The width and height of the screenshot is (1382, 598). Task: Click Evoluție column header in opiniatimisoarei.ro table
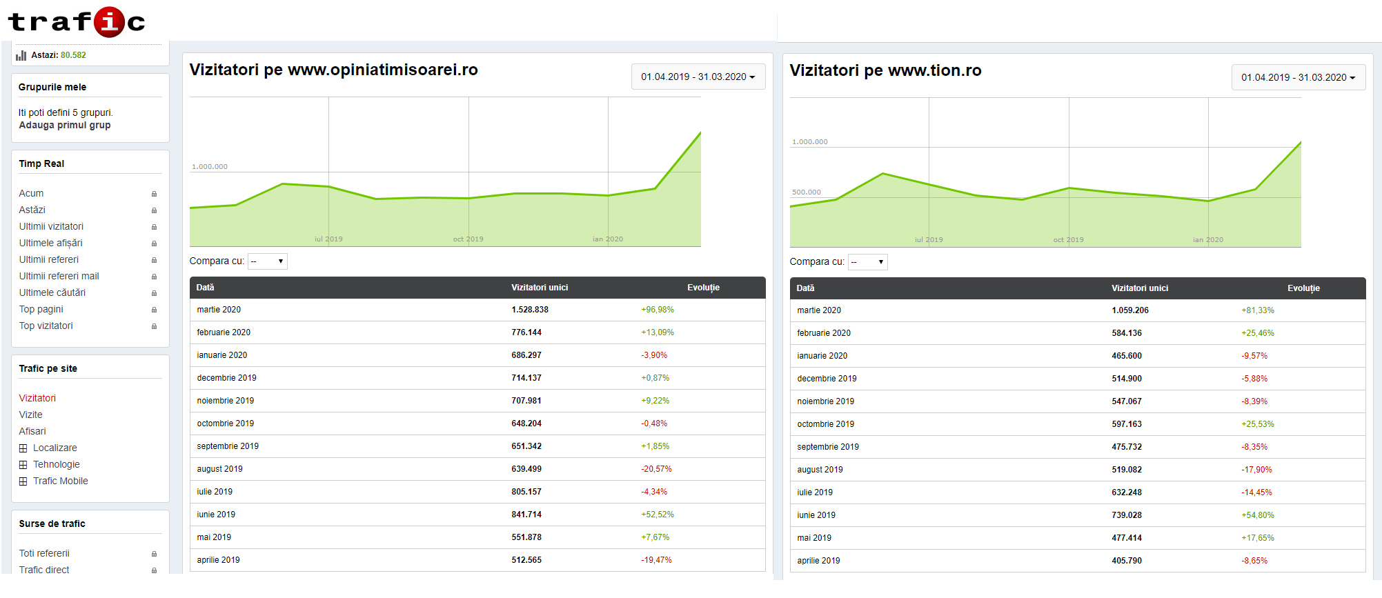(x=703, y=288)
